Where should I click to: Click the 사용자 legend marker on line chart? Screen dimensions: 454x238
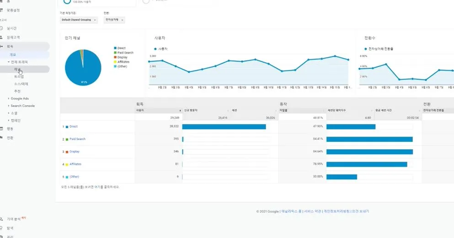tap(155, 49)
